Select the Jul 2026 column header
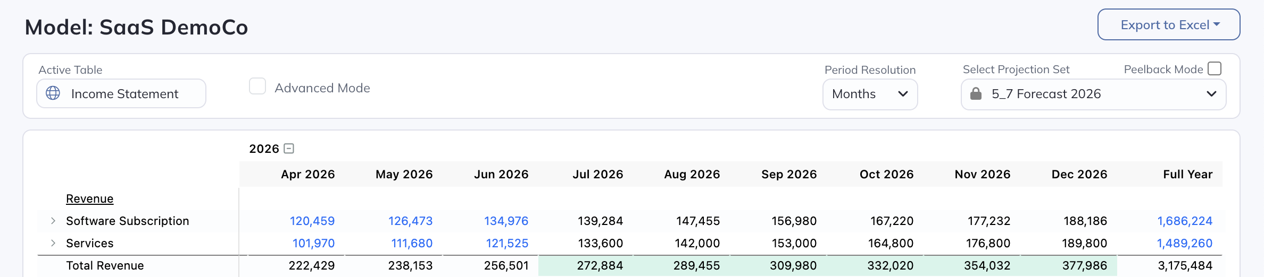Screen dimensions: 1264x277 (597, 174)
